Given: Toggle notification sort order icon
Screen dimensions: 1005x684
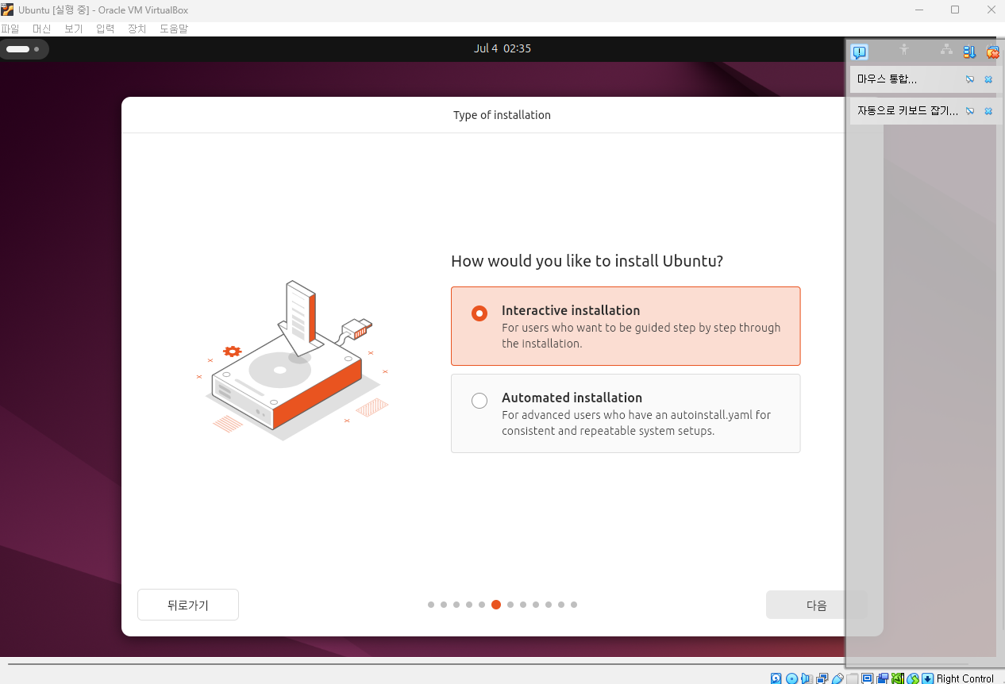Looking at the screenshot, I should coord(969,52).
